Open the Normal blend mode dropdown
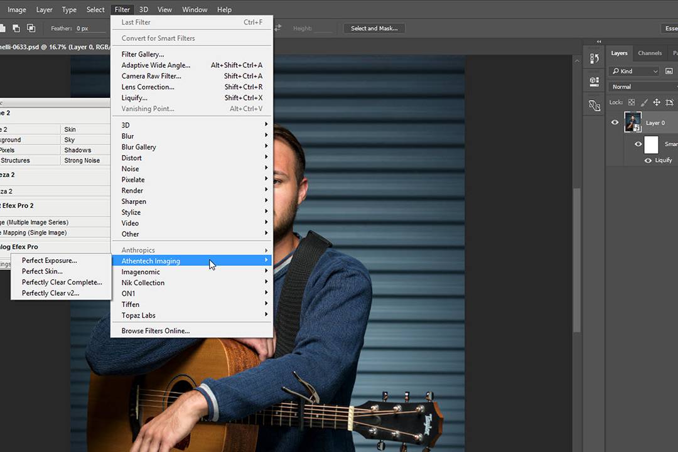The width and height of the screenshot is (678, 452). pos(642,87)
